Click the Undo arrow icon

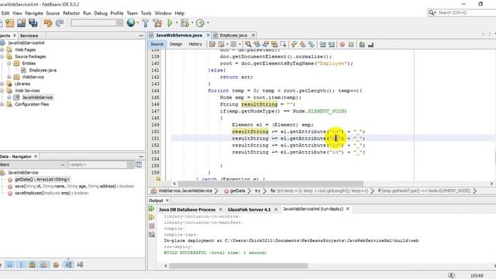click(48, 22)
